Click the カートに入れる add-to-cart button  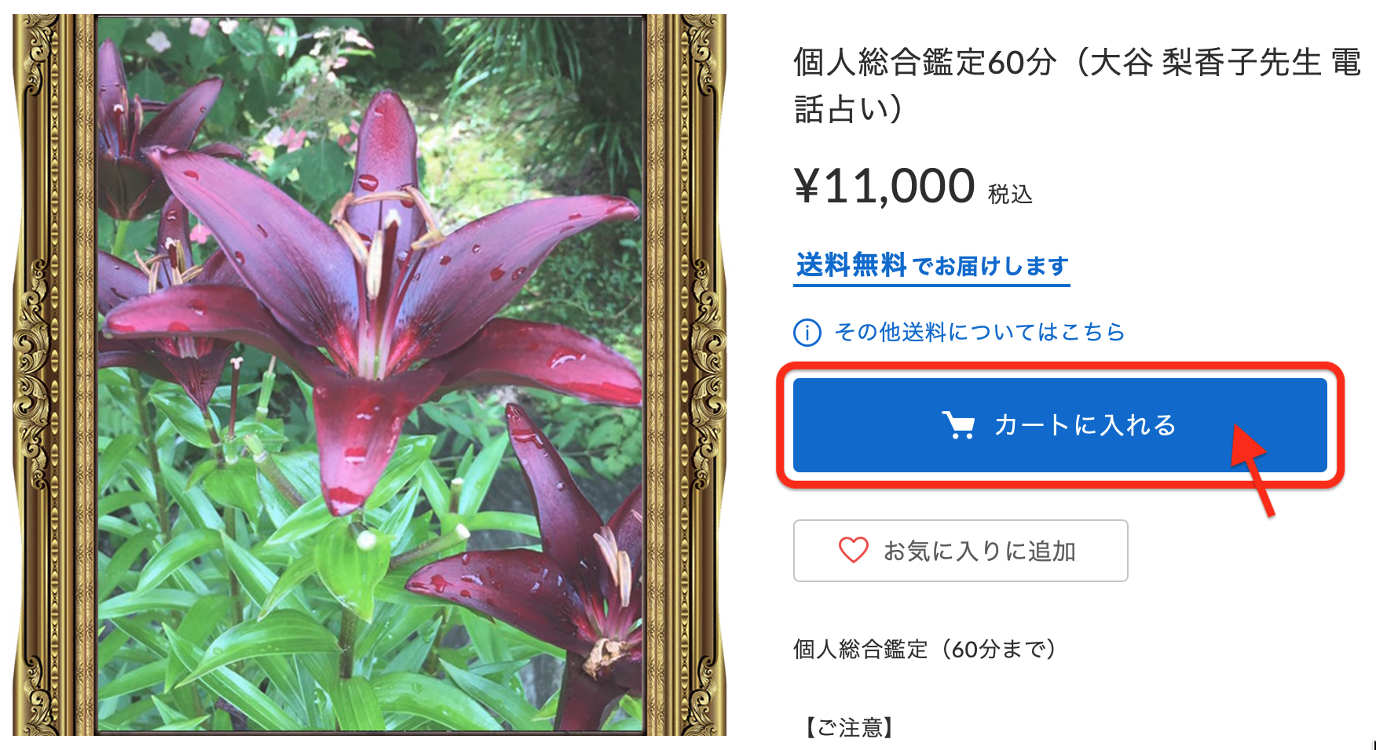point(1059,425)
